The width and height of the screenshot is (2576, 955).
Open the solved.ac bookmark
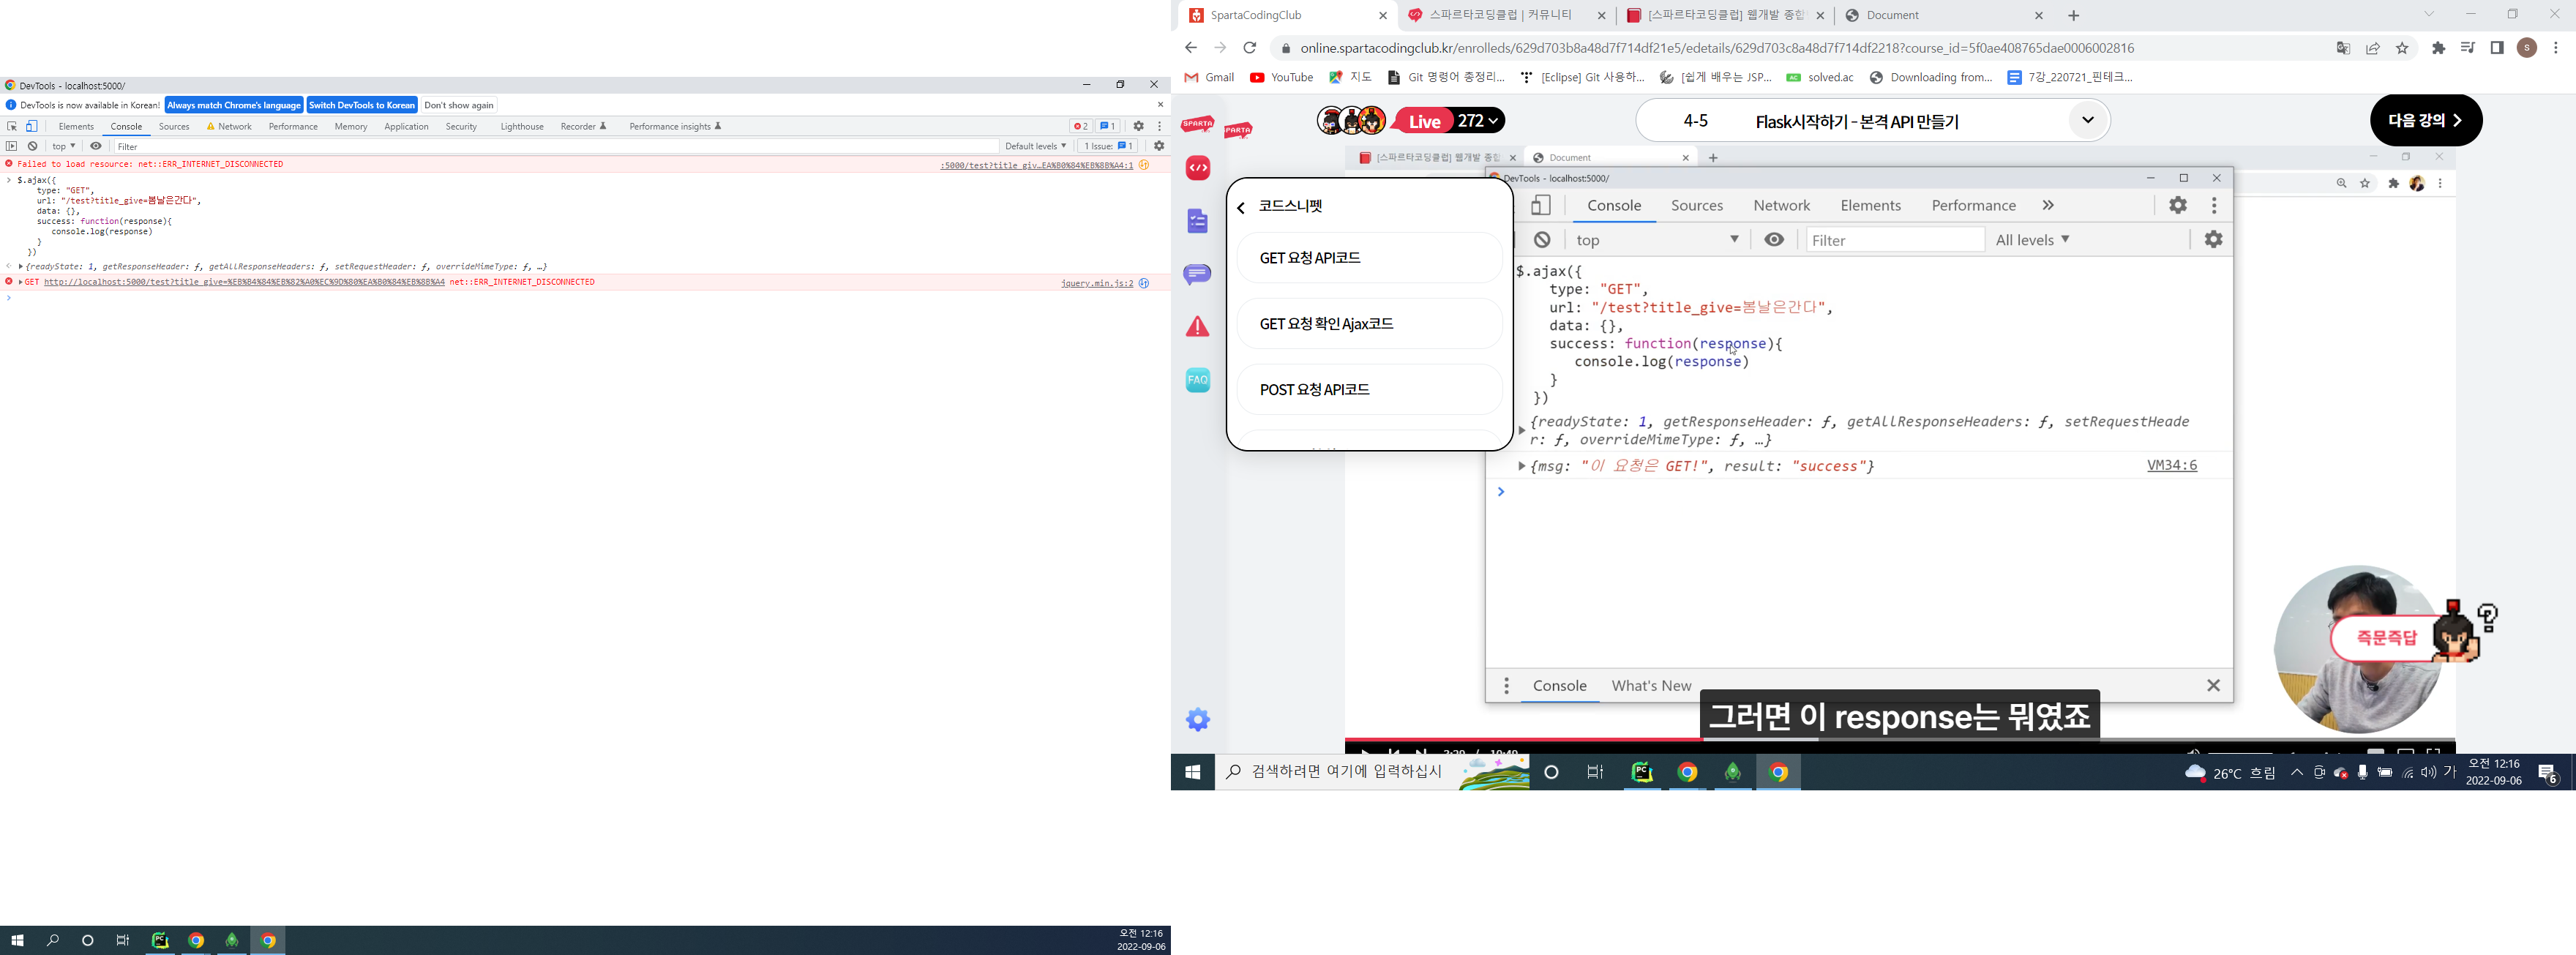pos(1820,77)
